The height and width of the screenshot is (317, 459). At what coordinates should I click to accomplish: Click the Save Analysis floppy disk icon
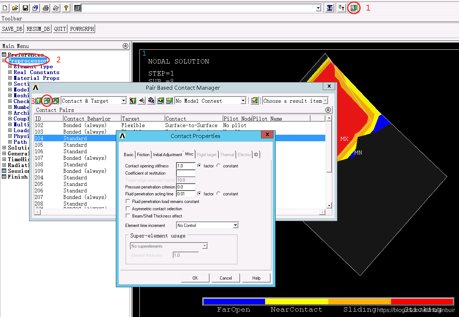point(25,8)
